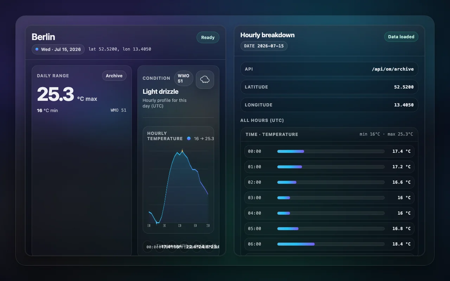Click the 16.8 °C value at 05:00

[401, 229]
